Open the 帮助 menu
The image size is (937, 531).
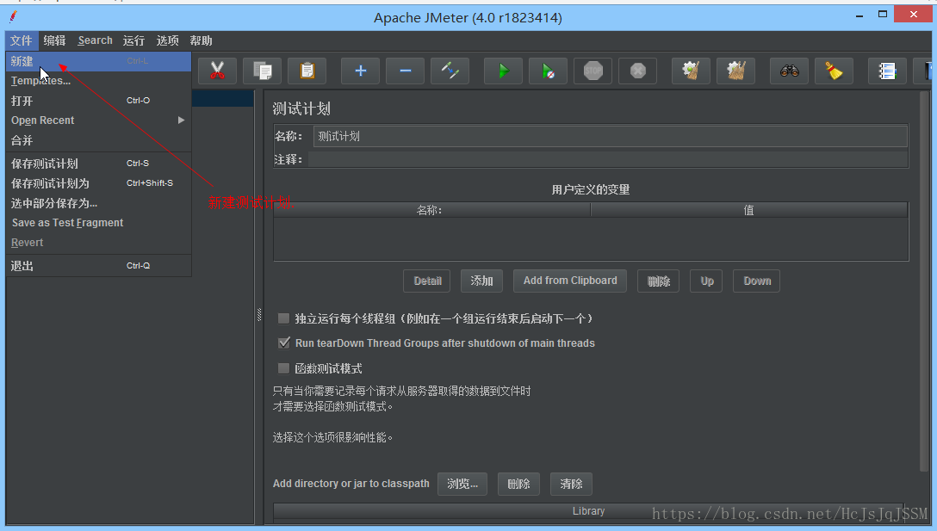coord(201,40)
